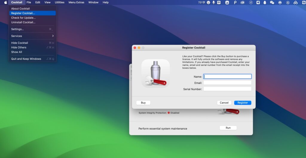
Task: Open the Edit menu
Action: (x=38, y=2)
